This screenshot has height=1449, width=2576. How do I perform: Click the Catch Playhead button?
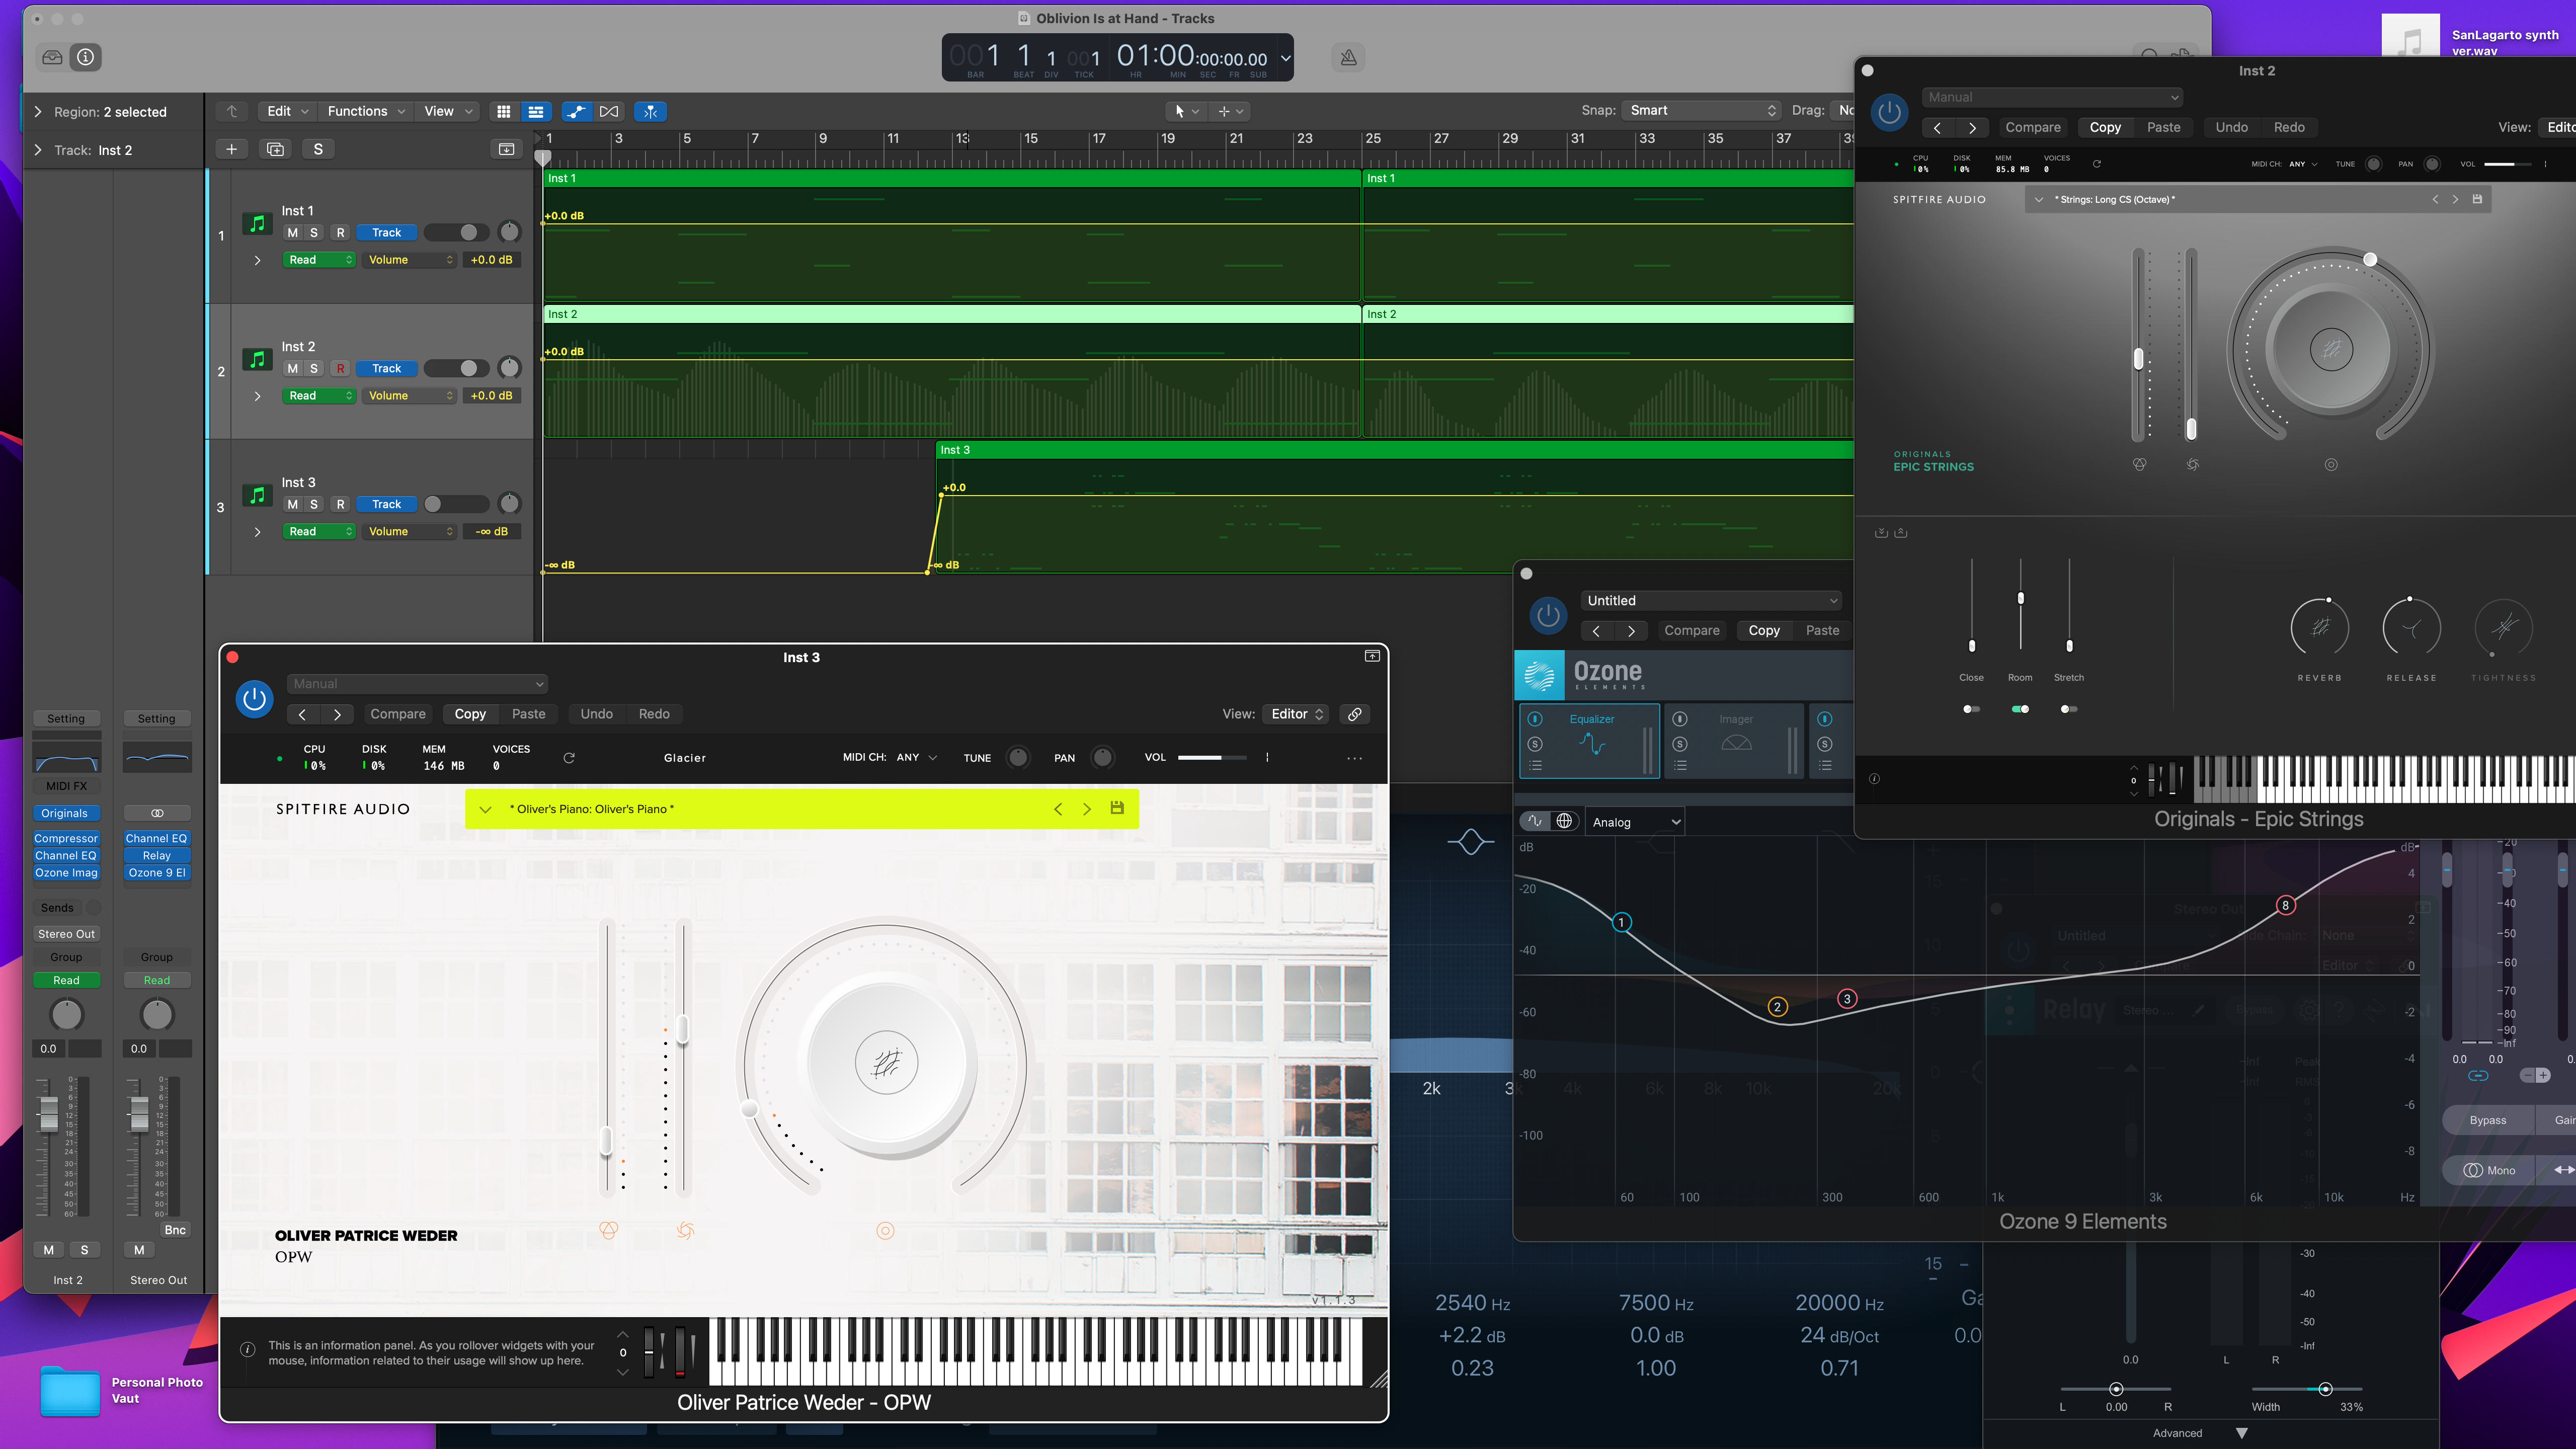[x=651, y=111]
